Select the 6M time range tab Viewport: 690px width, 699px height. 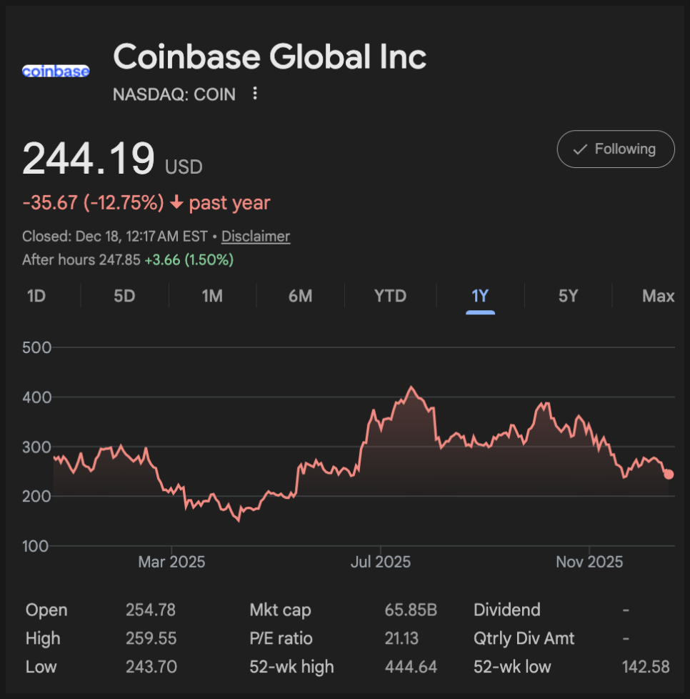(300, 296)
